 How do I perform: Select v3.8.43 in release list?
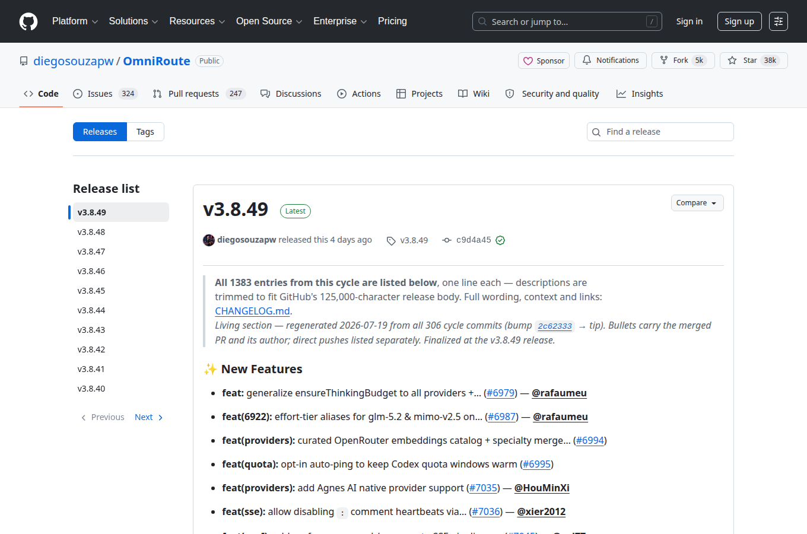121,330
